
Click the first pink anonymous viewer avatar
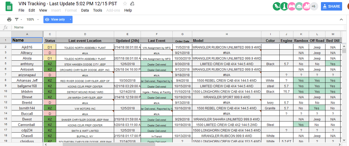click(291, 6)
